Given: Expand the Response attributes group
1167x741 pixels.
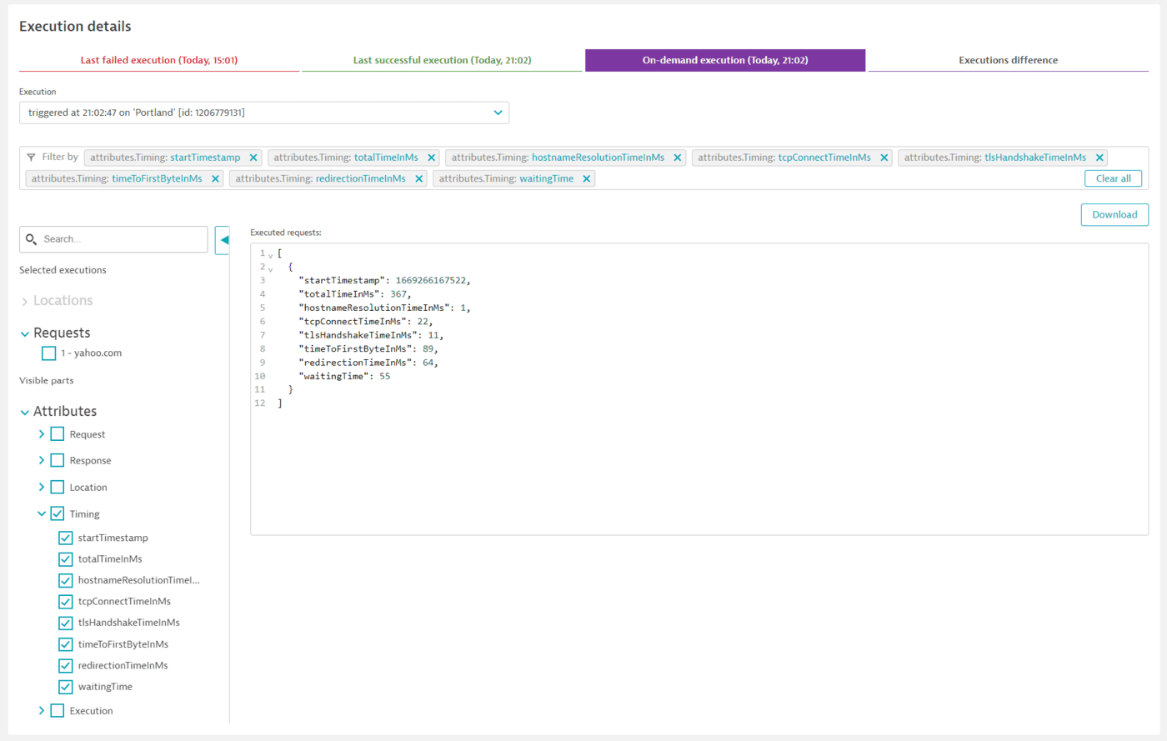Looking at the screenshot, I should pyautogui.click(x=40, y=460).
